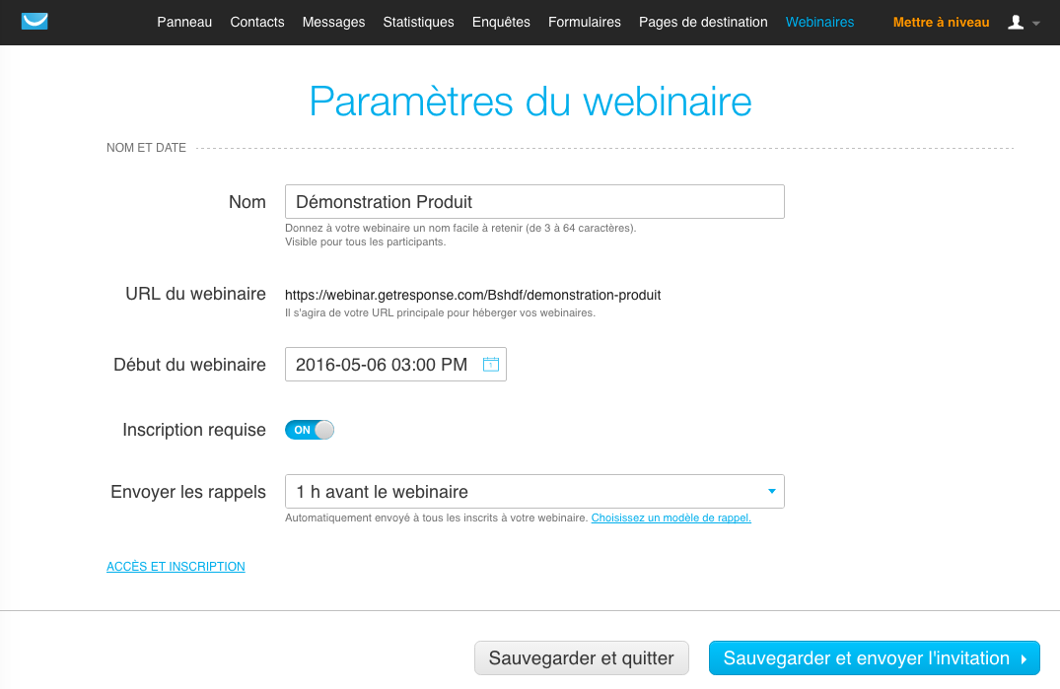Open the Envoyer les rappels dropdown

(x=534, y=492)
